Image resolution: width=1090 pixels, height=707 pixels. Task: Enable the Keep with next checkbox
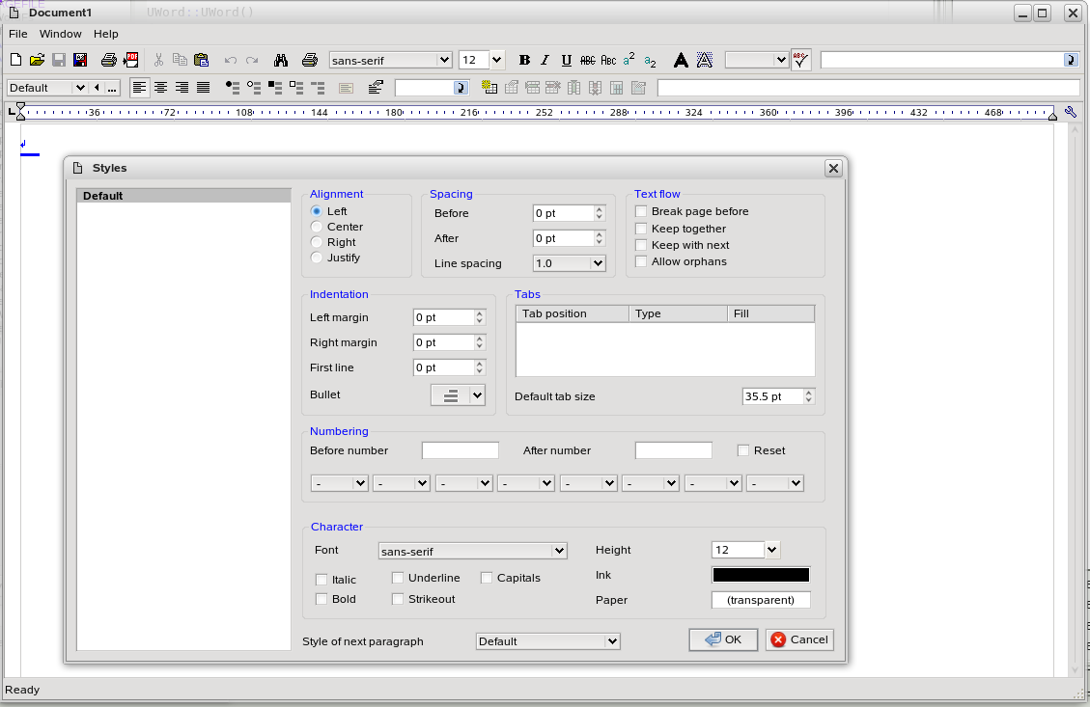[641, 245]
